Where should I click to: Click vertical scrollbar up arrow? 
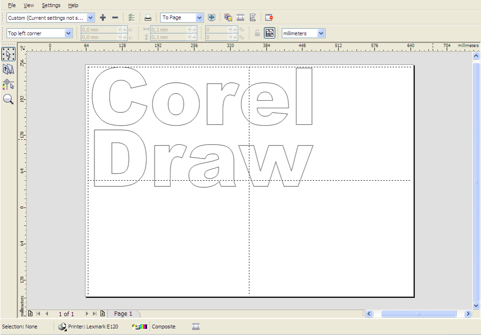(476, 56)
